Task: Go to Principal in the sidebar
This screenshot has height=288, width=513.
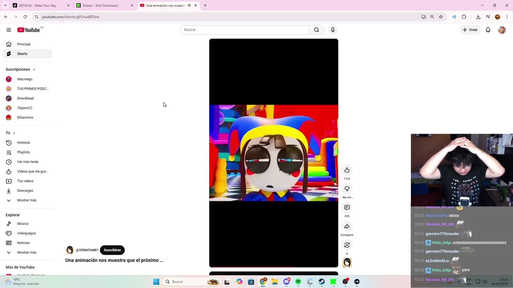Action: 27,44
